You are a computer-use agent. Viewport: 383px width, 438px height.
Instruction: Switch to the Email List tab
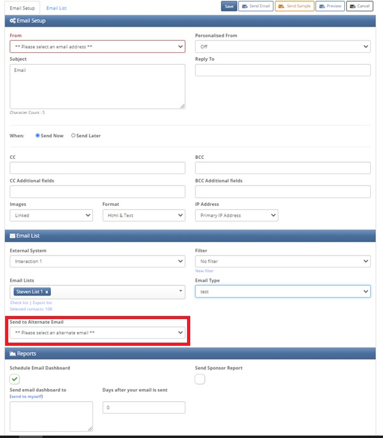point(56,8)
